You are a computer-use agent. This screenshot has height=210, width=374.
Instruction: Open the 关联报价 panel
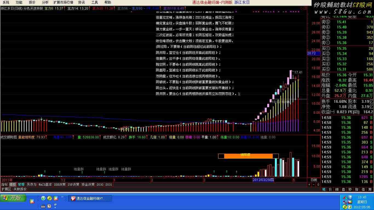click(x=20, y=189)
